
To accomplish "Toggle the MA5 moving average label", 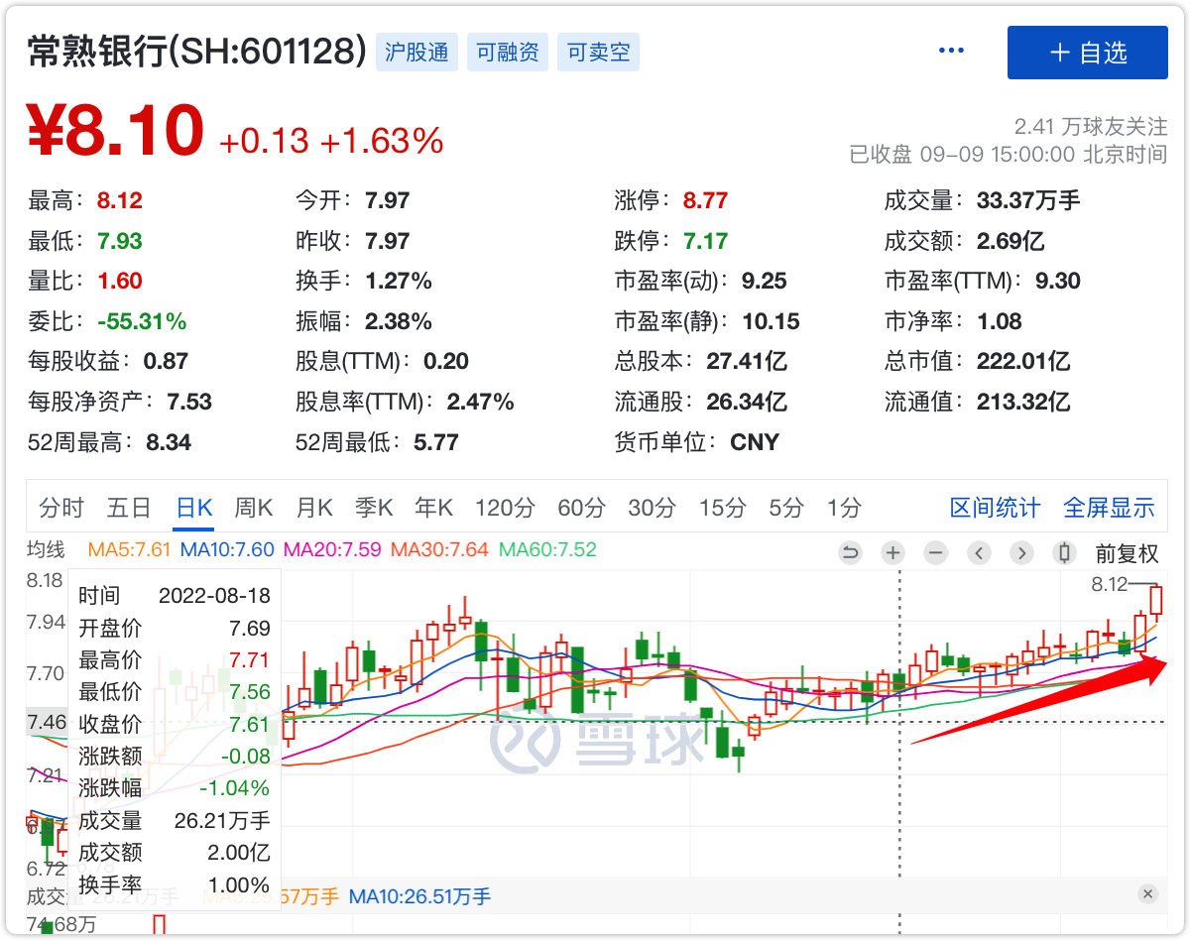I will pos(130,549).
